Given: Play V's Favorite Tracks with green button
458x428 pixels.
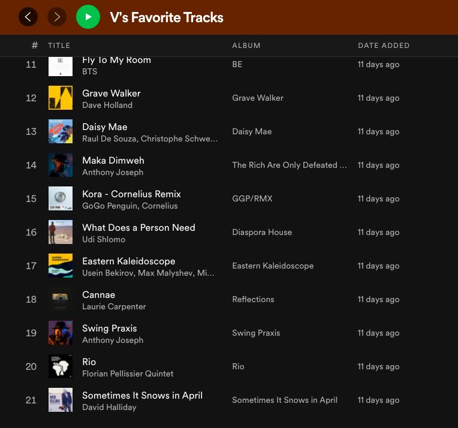Looking at the screenshot, I should 88,17.
